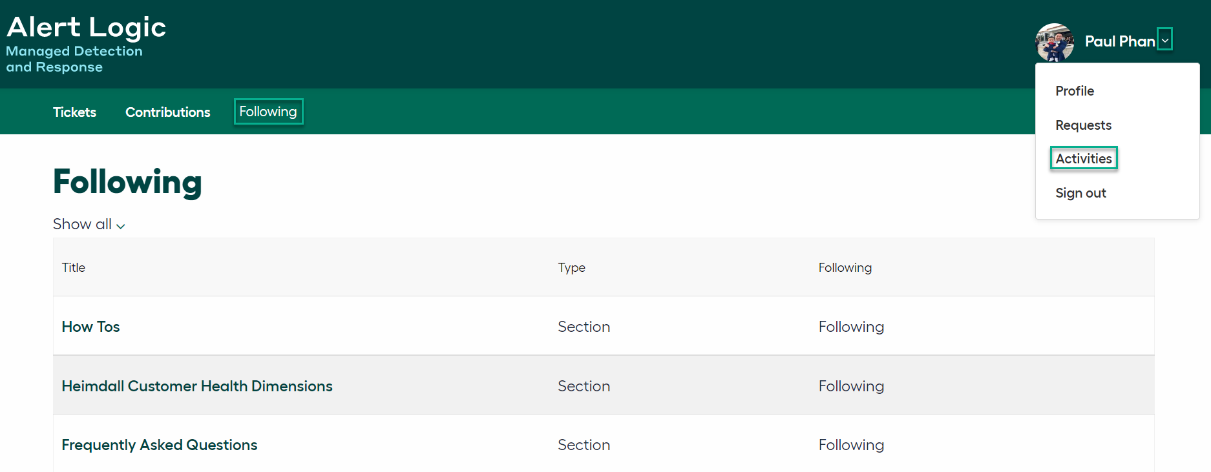Toggle Following status for How Tos

pyautogui.click(x=851, y=327)
